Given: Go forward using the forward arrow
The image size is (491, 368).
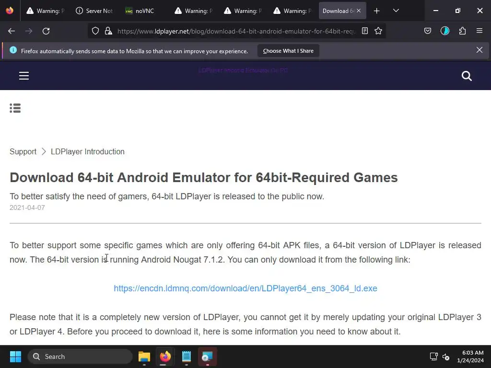Looking at the screenshot, I should click(x=29, y=31).
